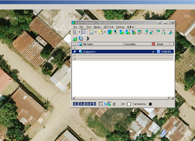Click the half-shaded circle display icon
This screenshot has width=195, height=141.
(87, 39)
